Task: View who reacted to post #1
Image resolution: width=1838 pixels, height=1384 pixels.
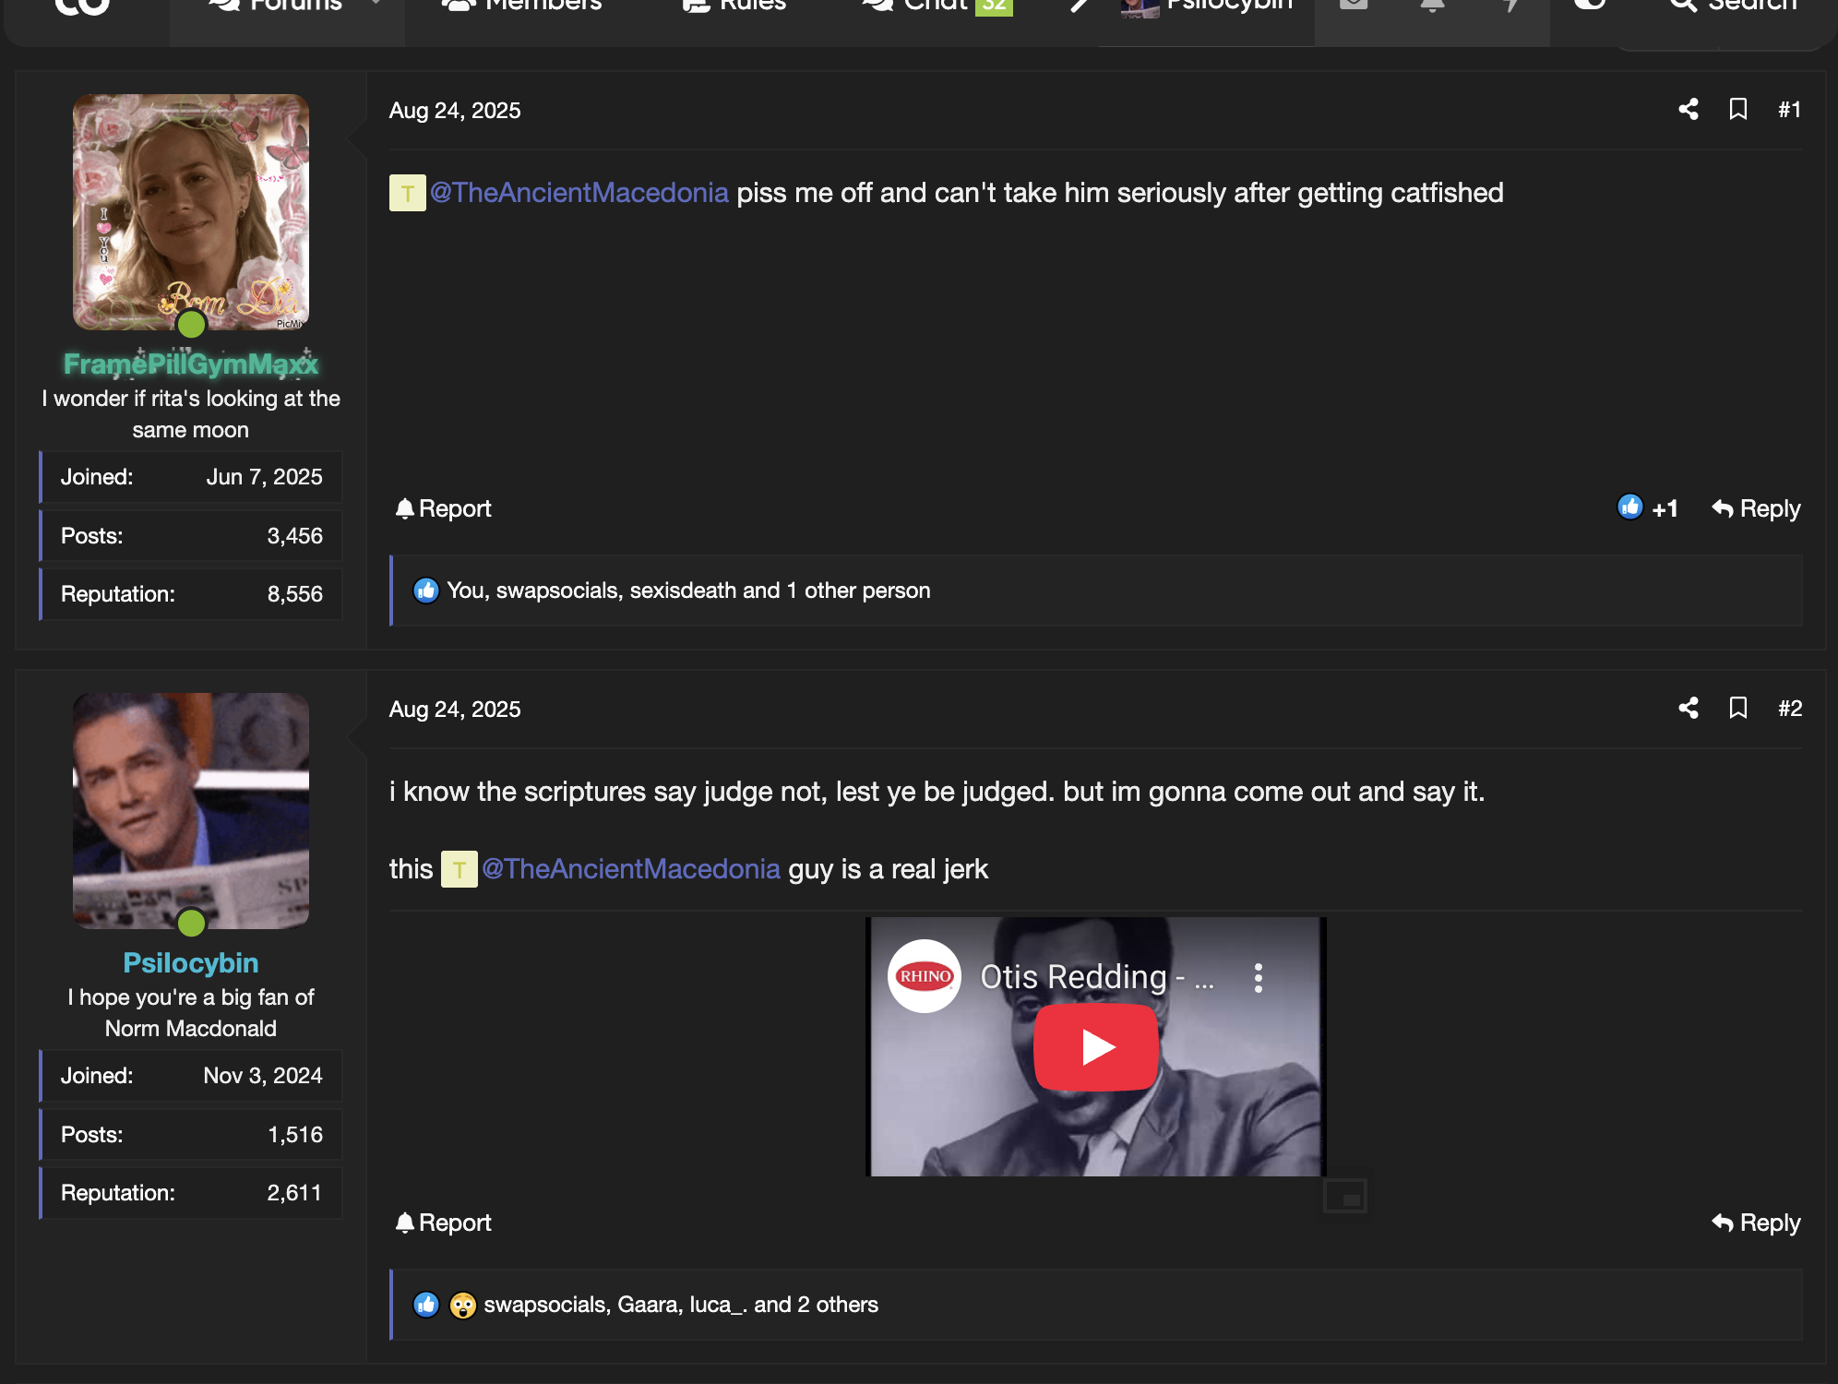Action: 688,591
